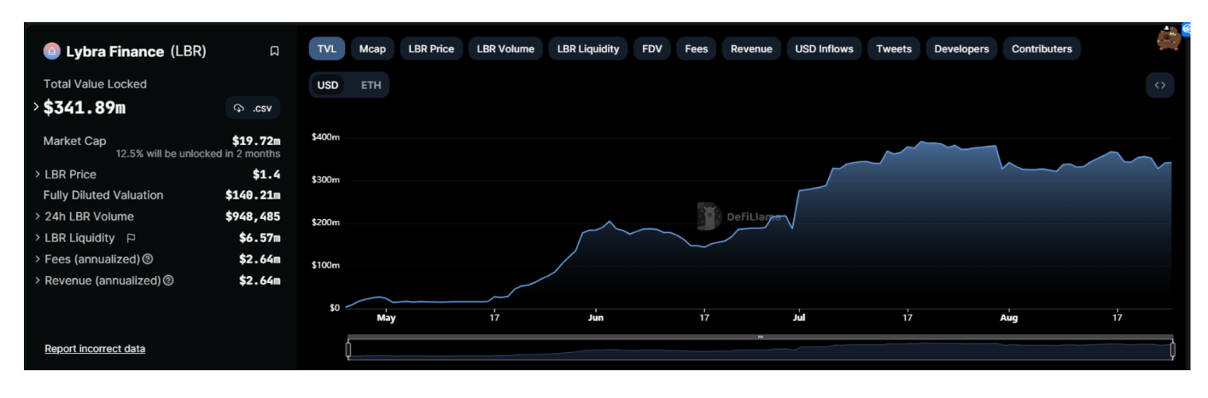Open the embed chart code icon
1208x398 pixels.
click(1160, 86)
